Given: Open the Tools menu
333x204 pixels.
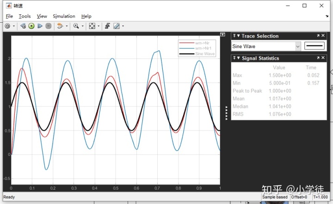Looking at the screenshot, I should coord(25,16).
